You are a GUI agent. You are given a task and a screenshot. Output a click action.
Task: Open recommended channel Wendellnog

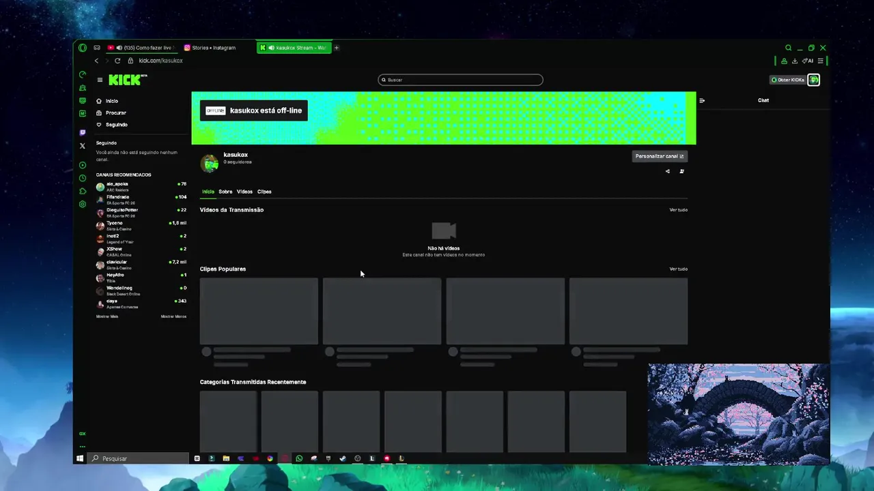coord(141,291)
